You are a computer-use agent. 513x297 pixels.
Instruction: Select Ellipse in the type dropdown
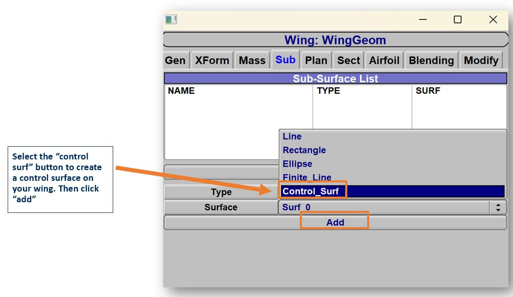tap(297, 164)
